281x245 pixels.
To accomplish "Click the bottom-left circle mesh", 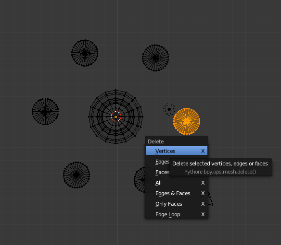I will pos(77,175).
